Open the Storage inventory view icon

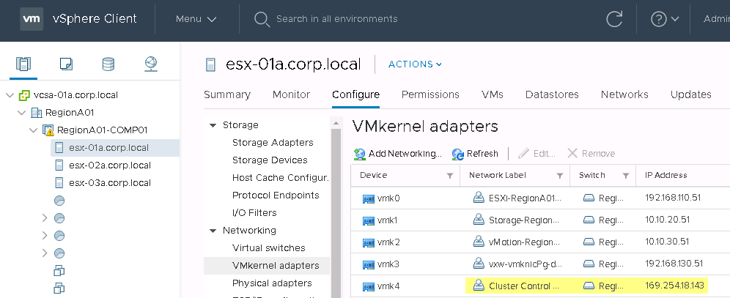108,64
